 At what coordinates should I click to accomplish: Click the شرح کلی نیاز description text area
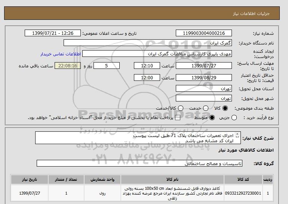click(x=138, y=138)
